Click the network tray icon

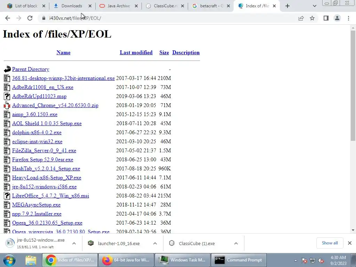[313, 261]
